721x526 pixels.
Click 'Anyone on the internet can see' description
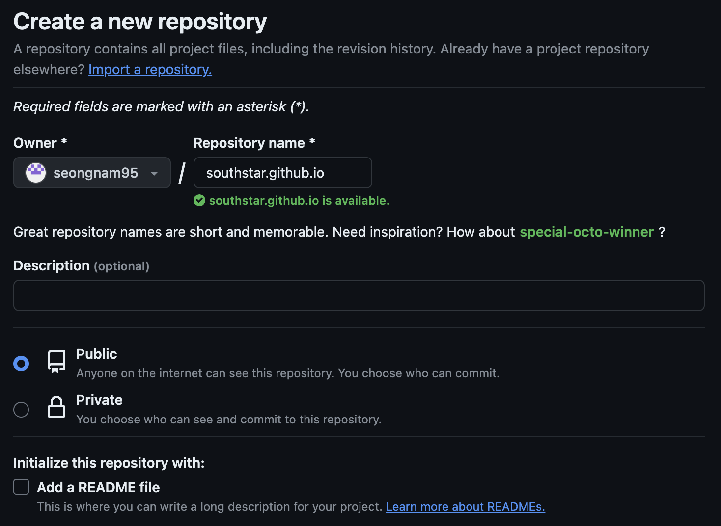coord(288,373)
